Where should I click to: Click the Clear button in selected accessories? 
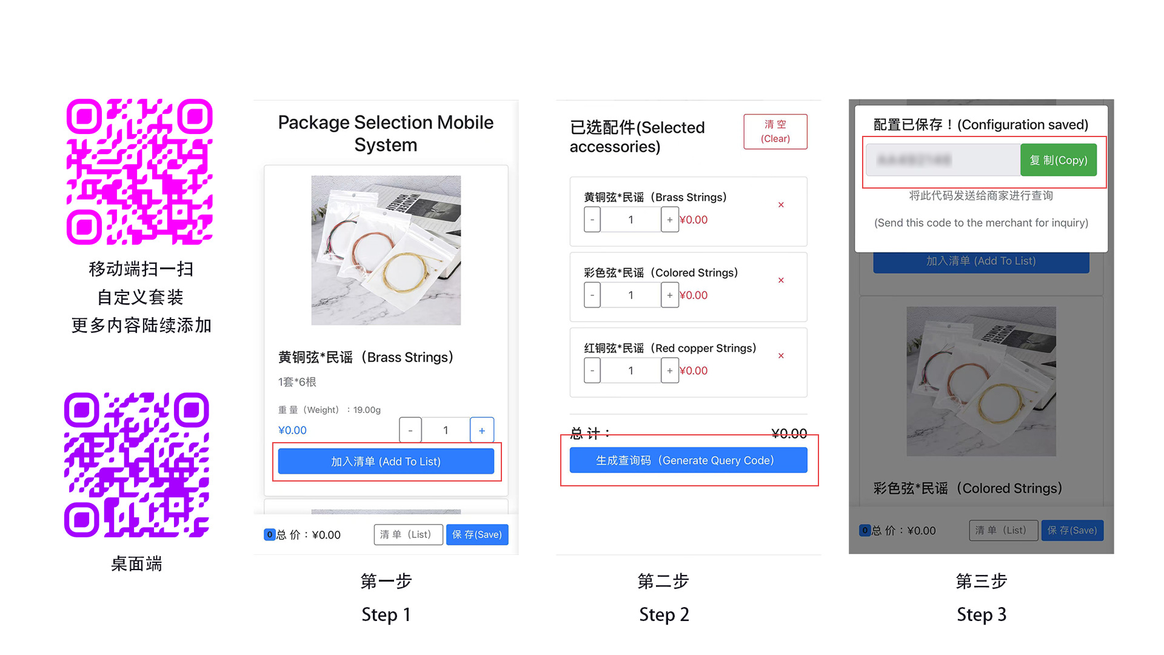775,132
